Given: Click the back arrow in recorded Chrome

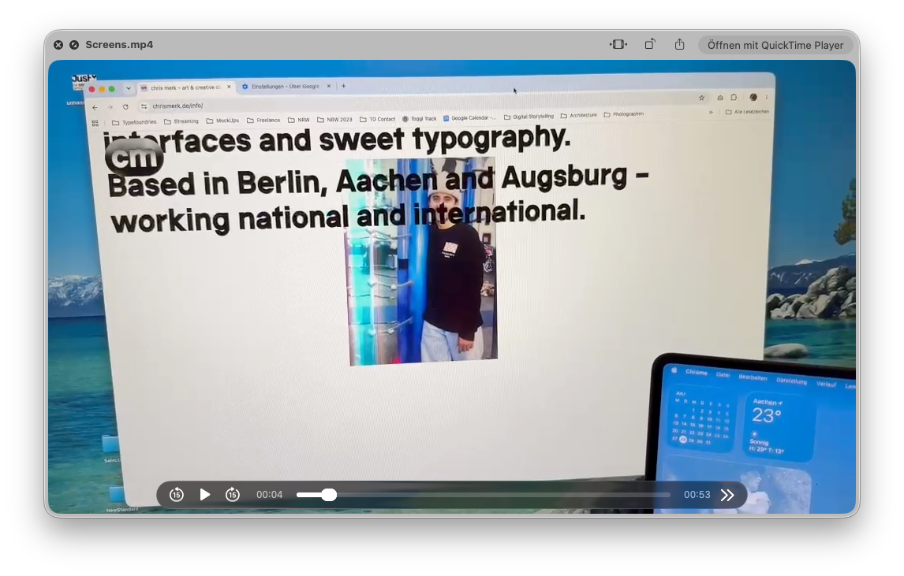Looking at the screenshot, I should click(95, 107).
